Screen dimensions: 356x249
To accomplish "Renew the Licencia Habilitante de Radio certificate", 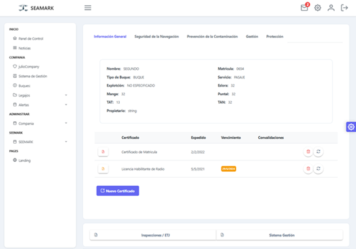I will tap(318, 168).
